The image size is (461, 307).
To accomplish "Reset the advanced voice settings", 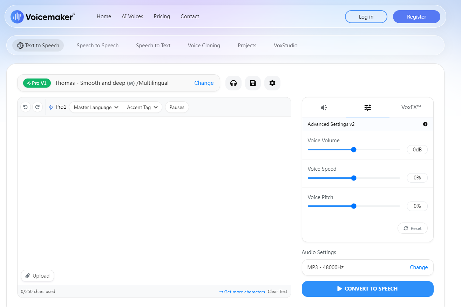I will coord(413,228).
